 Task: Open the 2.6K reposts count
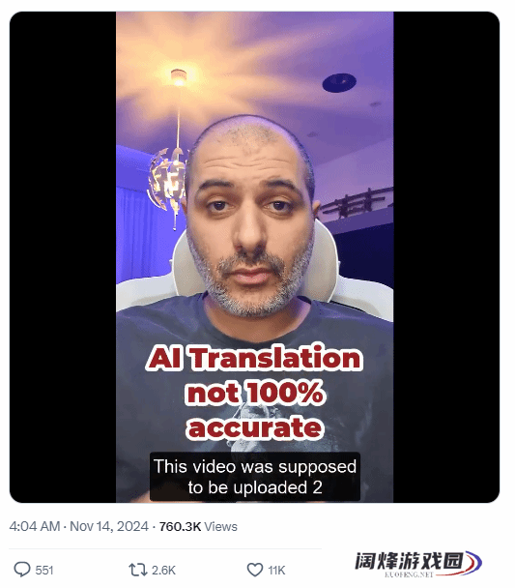(x=163, y=570)
